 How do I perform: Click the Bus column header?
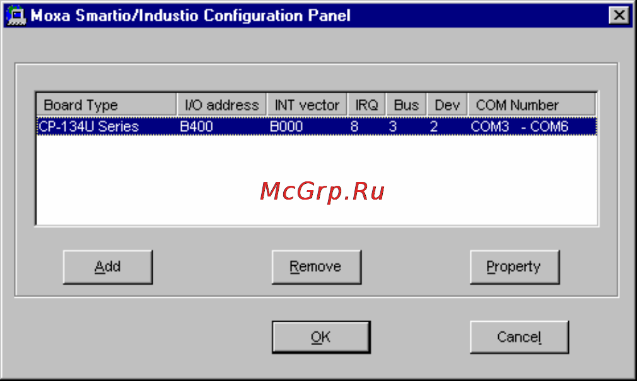(x=406, y=105)
